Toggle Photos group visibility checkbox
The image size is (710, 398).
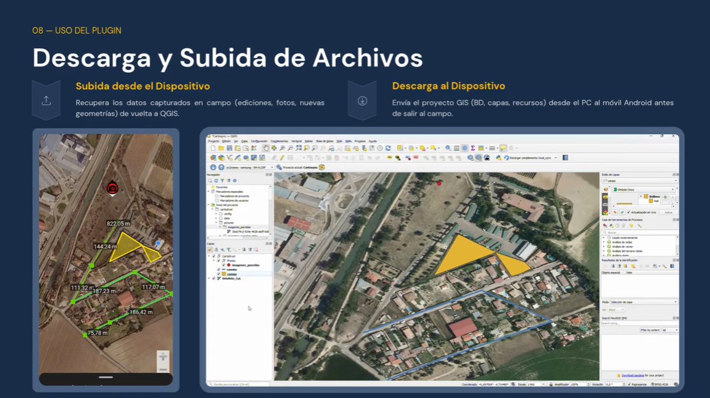tap(219, 261)
